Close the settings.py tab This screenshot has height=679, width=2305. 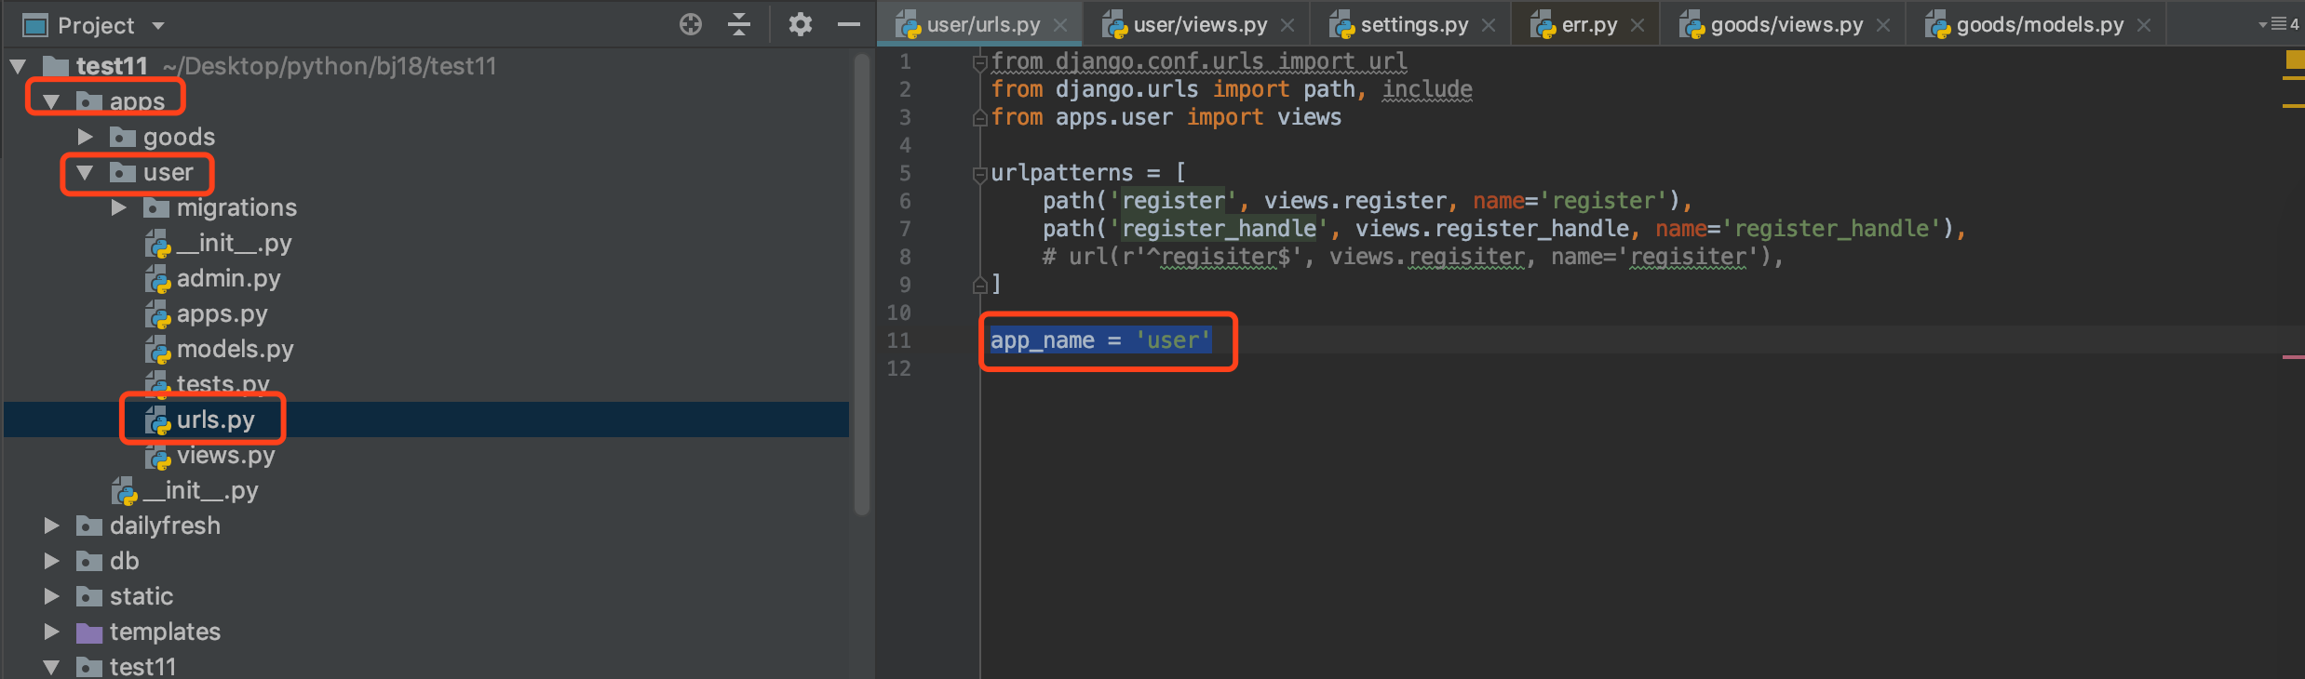tap(1489, 25)
